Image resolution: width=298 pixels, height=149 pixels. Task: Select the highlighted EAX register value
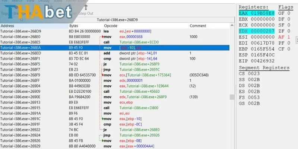coord(262,13)
